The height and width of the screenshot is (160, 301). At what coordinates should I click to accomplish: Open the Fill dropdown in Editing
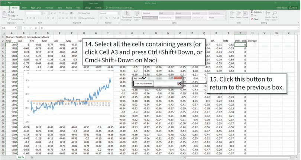click(x=254, y=16)
